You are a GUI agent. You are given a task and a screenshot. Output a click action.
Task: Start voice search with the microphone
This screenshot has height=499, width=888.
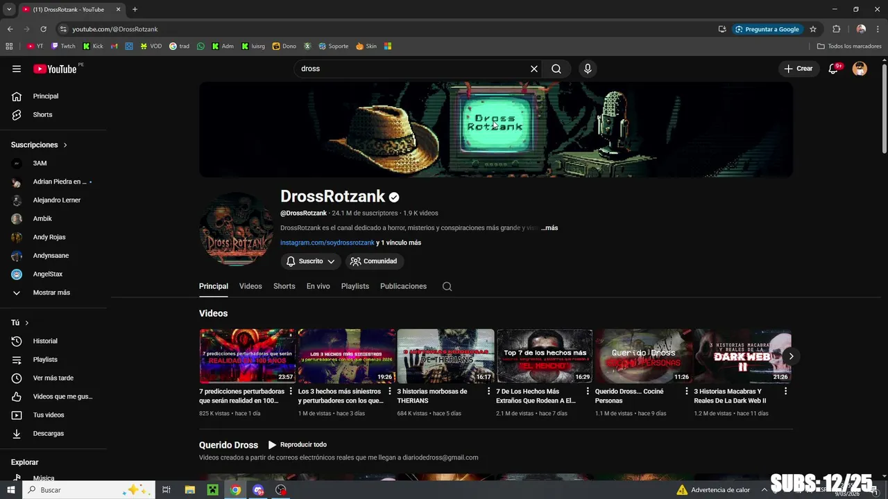(x=588, y=69)
